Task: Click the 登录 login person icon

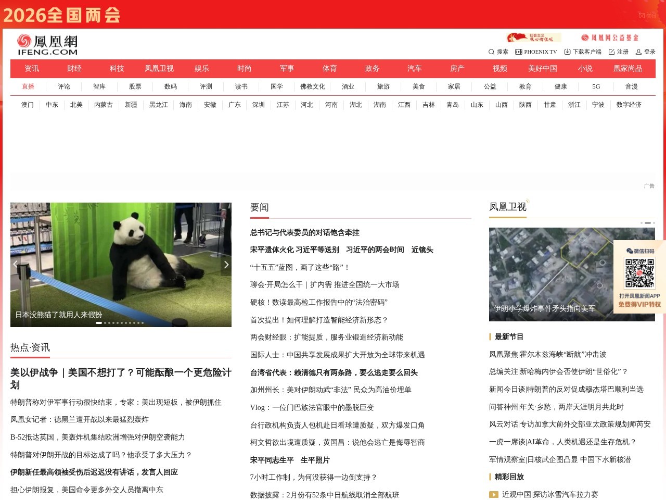Action: pyautogui.click(x=639, y=52)
